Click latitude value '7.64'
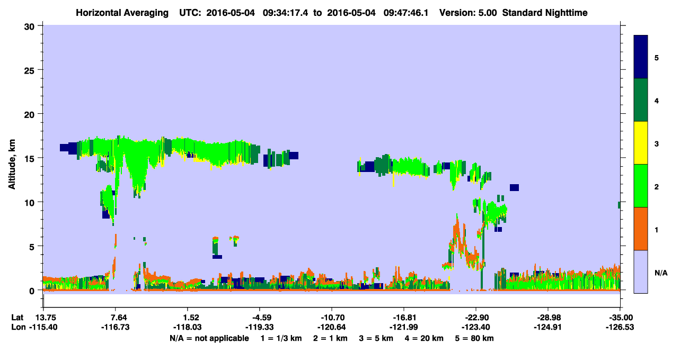 (115, 318)
